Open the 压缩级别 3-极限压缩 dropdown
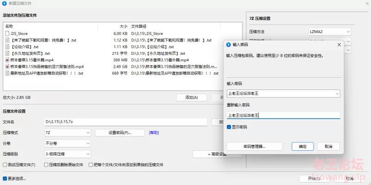Image resolution: width=371 pixels, height=185 pixels. [x=67, y=154]
